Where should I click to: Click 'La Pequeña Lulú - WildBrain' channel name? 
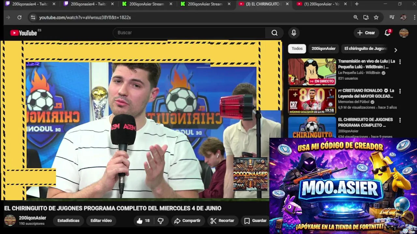pyautogui.click(x=359, y=73)
